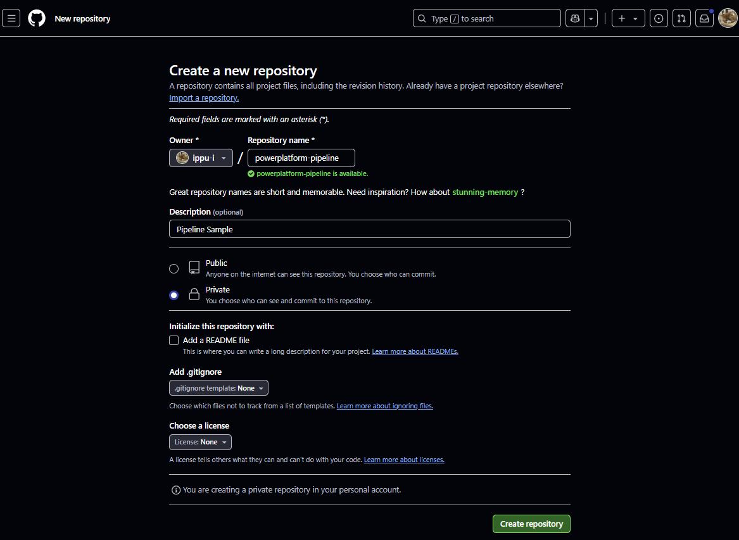Screen dimensions: 739x540
Task: Open the global navigation hamburger menu
Action: 11,18
